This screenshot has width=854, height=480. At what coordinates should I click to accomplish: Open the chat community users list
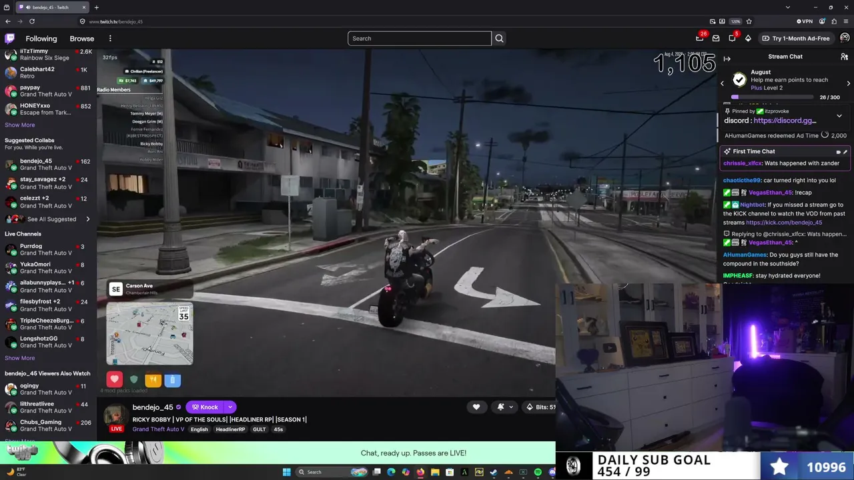pyautogui.click(x=844, y=57)
